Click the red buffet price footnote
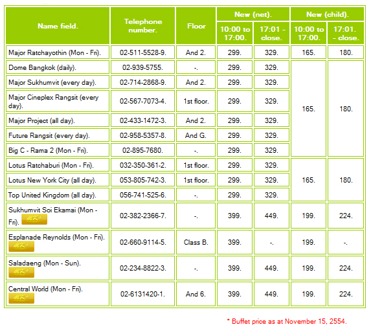Viewport: 371px width, 336px height. click(287, 321)
